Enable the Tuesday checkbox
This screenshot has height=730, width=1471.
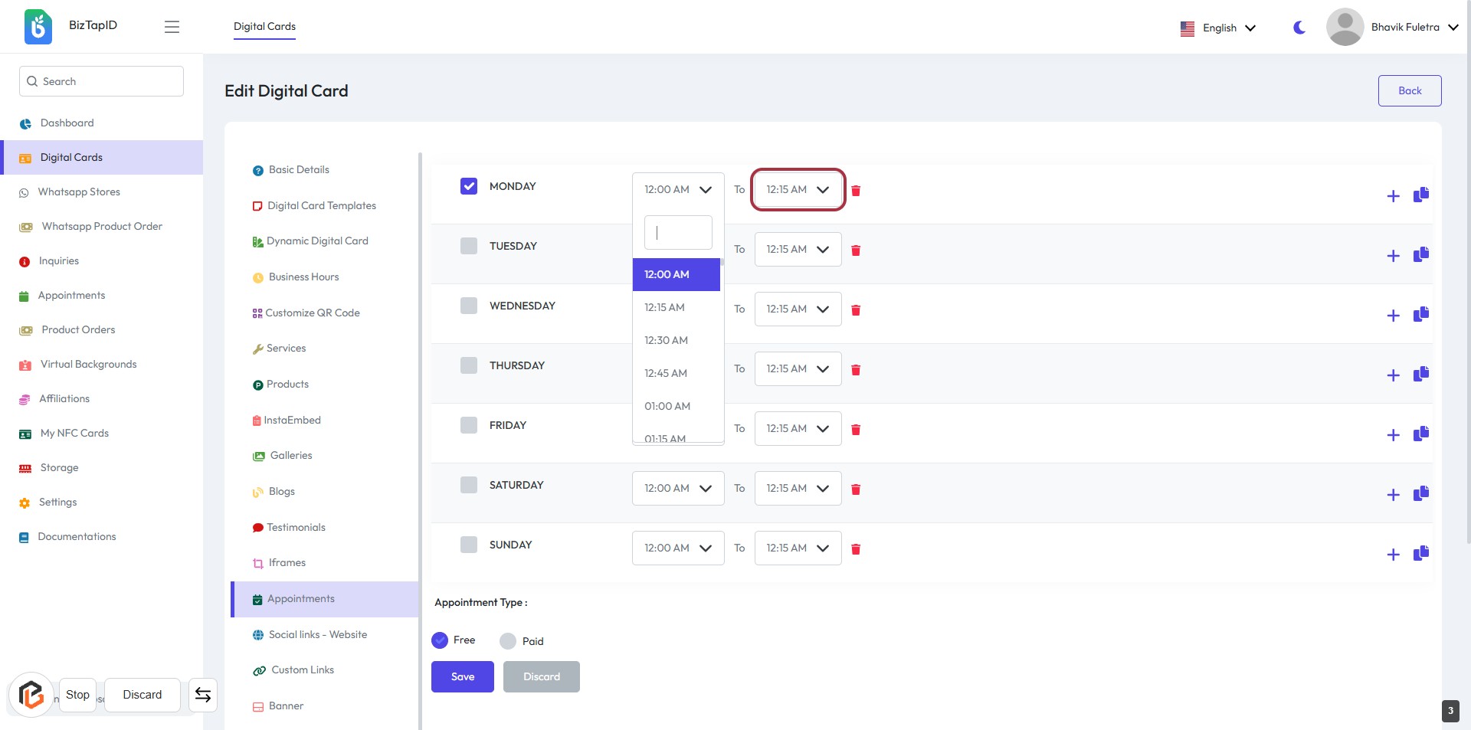(x=469, y=246)
